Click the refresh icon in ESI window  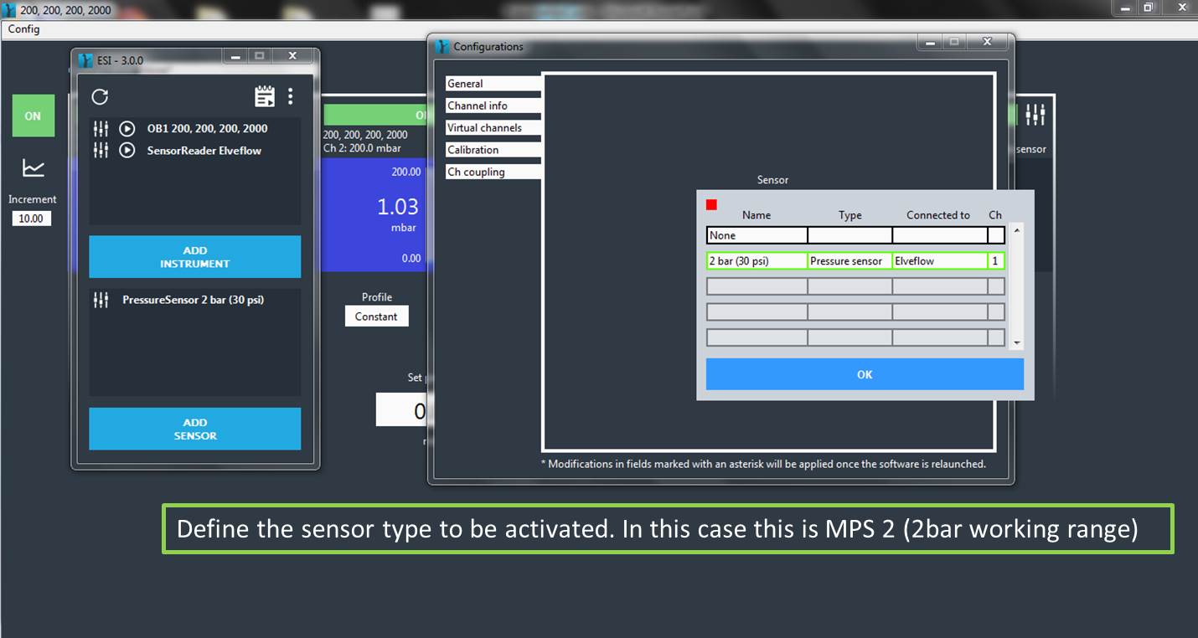[100, 97]
